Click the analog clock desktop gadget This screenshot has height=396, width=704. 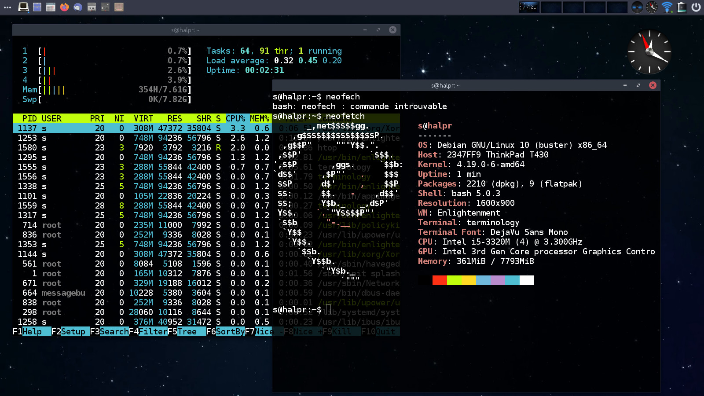(649, 52)
